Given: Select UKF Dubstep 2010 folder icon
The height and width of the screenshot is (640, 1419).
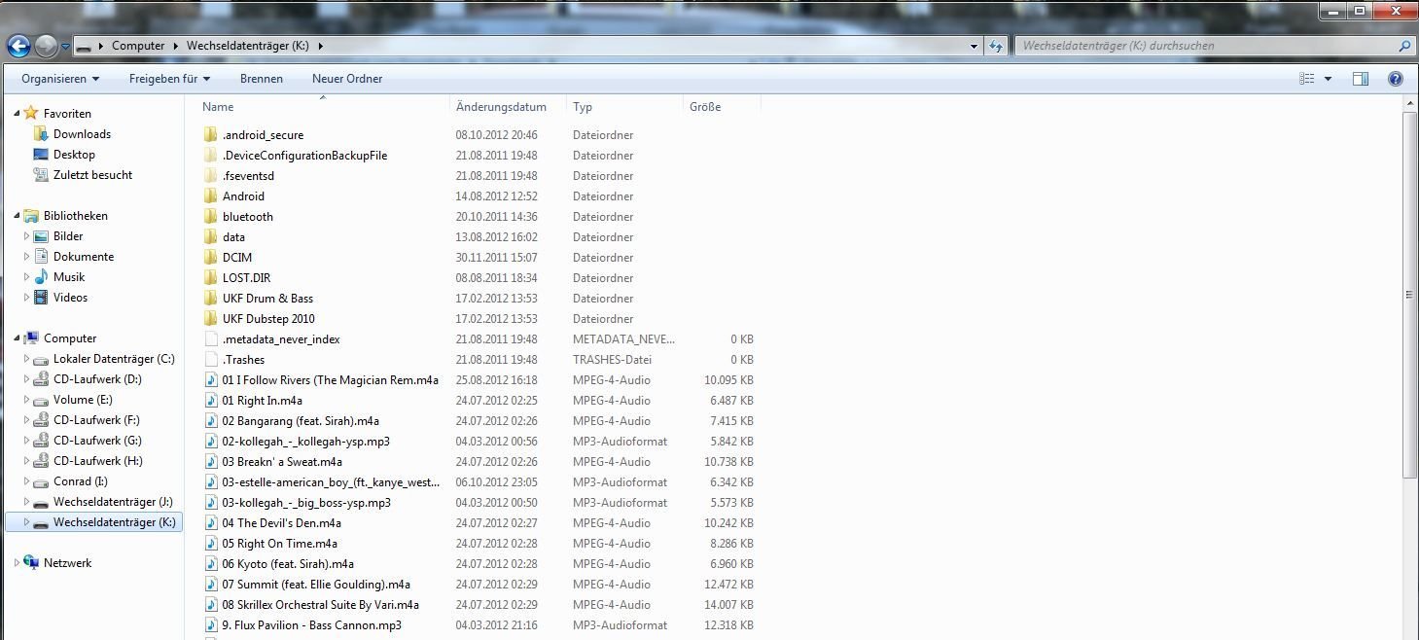Looking at the screenshot, I should tap(211, 319).
